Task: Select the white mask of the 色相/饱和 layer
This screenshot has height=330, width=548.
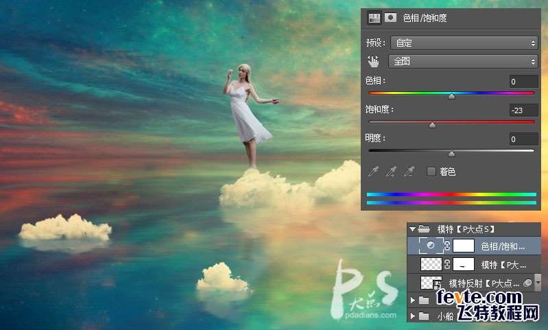Action: (464, 246)
